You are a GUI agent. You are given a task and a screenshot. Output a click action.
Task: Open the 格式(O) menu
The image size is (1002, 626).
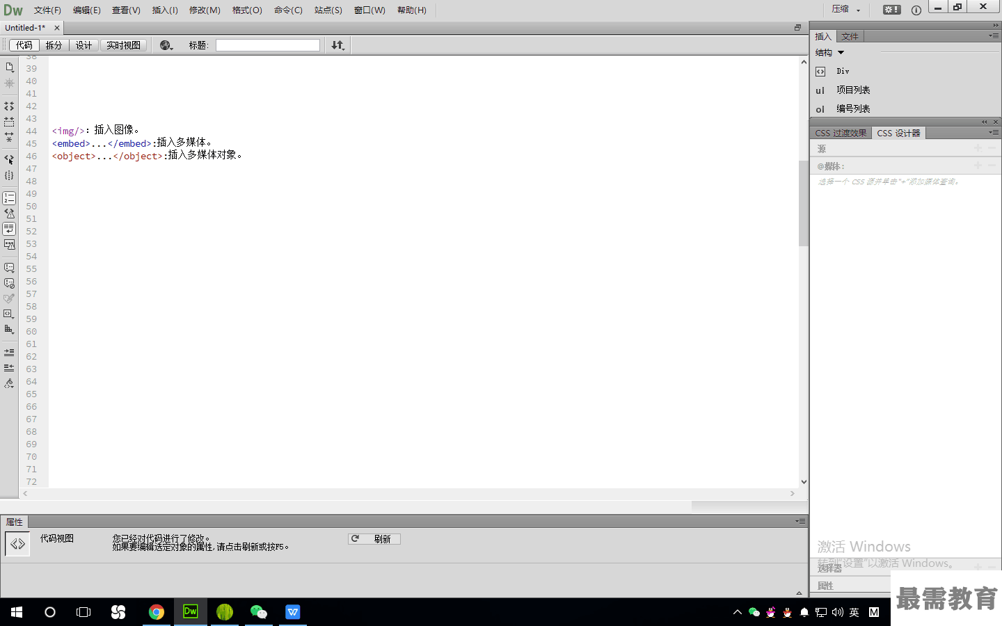(x=247, y=10)
